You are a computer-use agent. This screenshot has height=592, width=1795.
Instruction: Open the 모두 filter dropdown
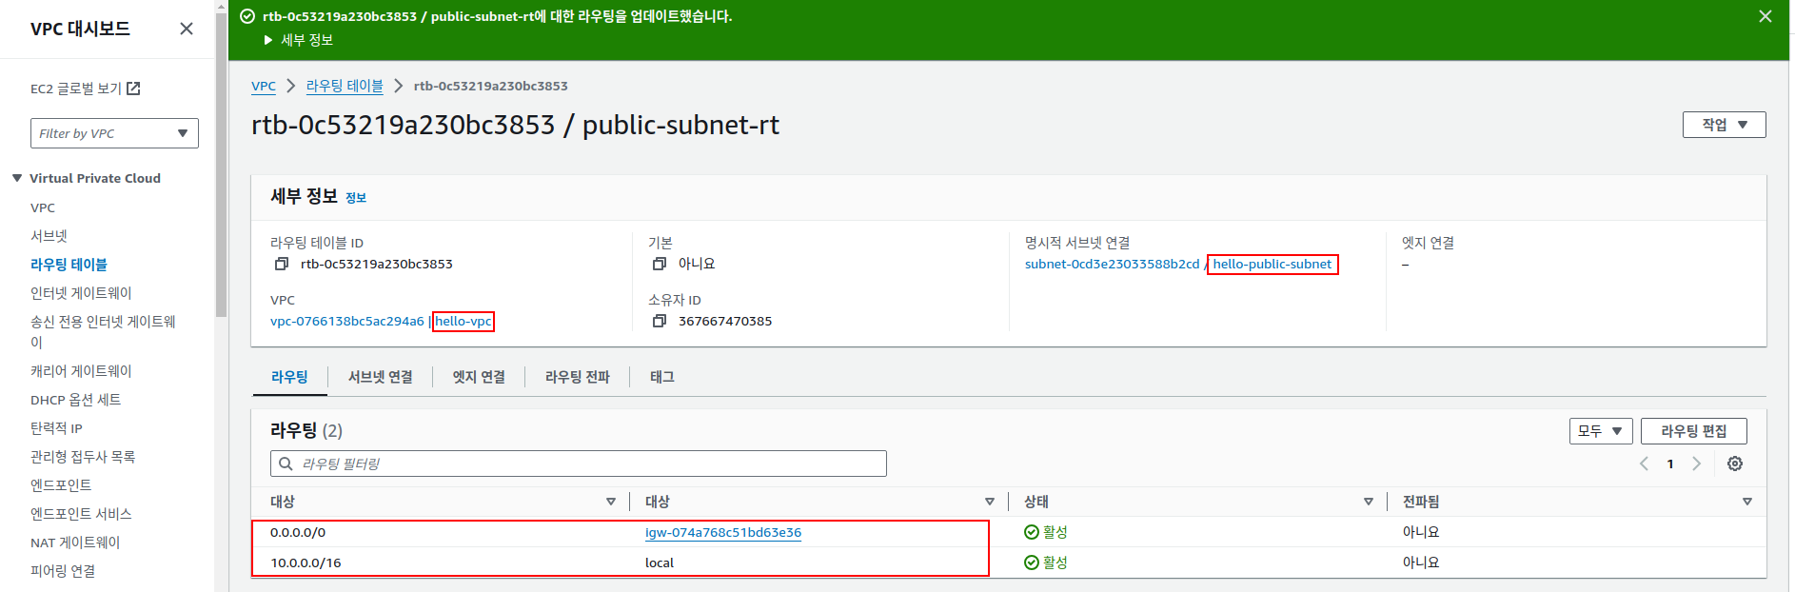[1601, 431]
